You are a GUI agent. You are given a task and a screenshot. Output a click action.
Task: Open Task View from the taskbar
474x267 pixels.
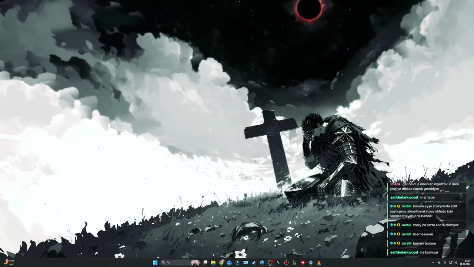click(x=205, y=263)
